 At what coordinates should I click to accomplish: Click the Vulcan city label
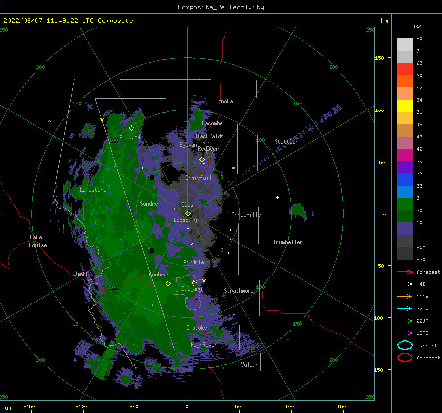(250, 365)
